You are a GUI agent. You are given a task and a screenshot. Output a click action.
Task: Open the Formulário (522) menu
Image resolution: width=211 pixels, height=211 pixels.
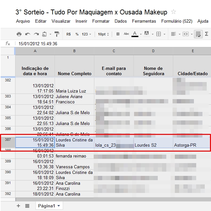click(x=176, y=21)
